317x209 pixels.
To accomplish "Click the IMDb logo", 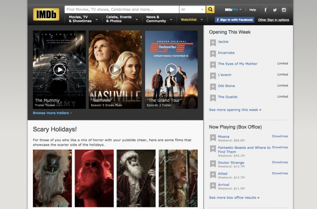I will pyautogui.click(x=46, y=15).
